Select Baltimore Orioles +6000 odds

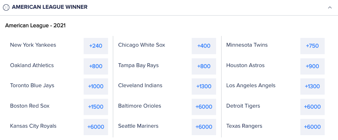[x=204, y=107]
